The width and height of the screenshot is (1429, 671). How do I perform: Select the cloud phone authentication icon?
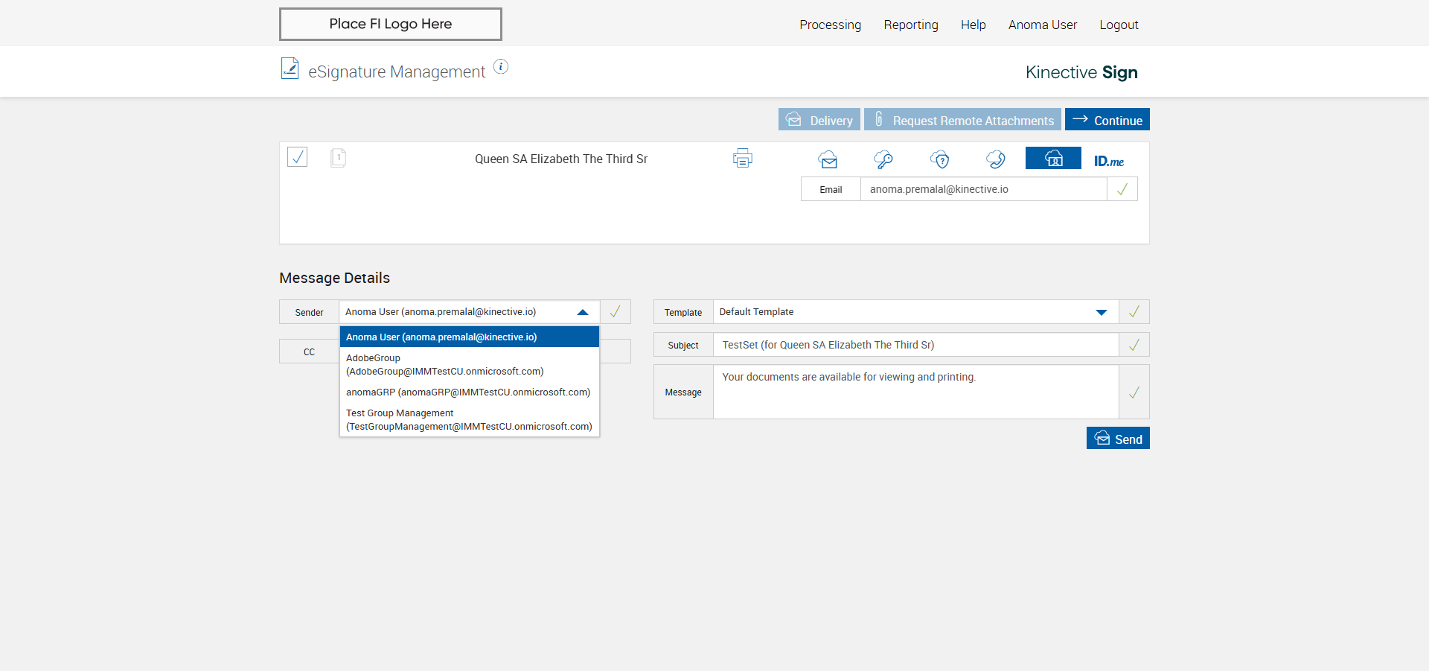[996, 159]
